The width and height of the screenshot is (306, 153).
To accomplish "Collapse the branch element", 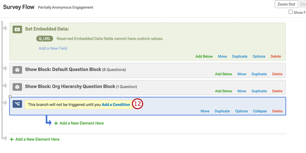I will click(260, 111).
